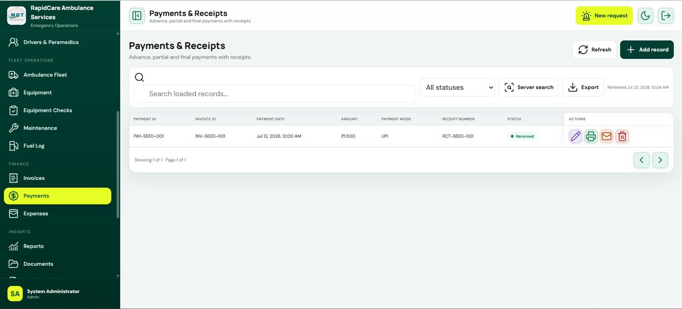Viewport: 682px width, 309px height.
Task: Export the payment records
Action: click(583, 87)
